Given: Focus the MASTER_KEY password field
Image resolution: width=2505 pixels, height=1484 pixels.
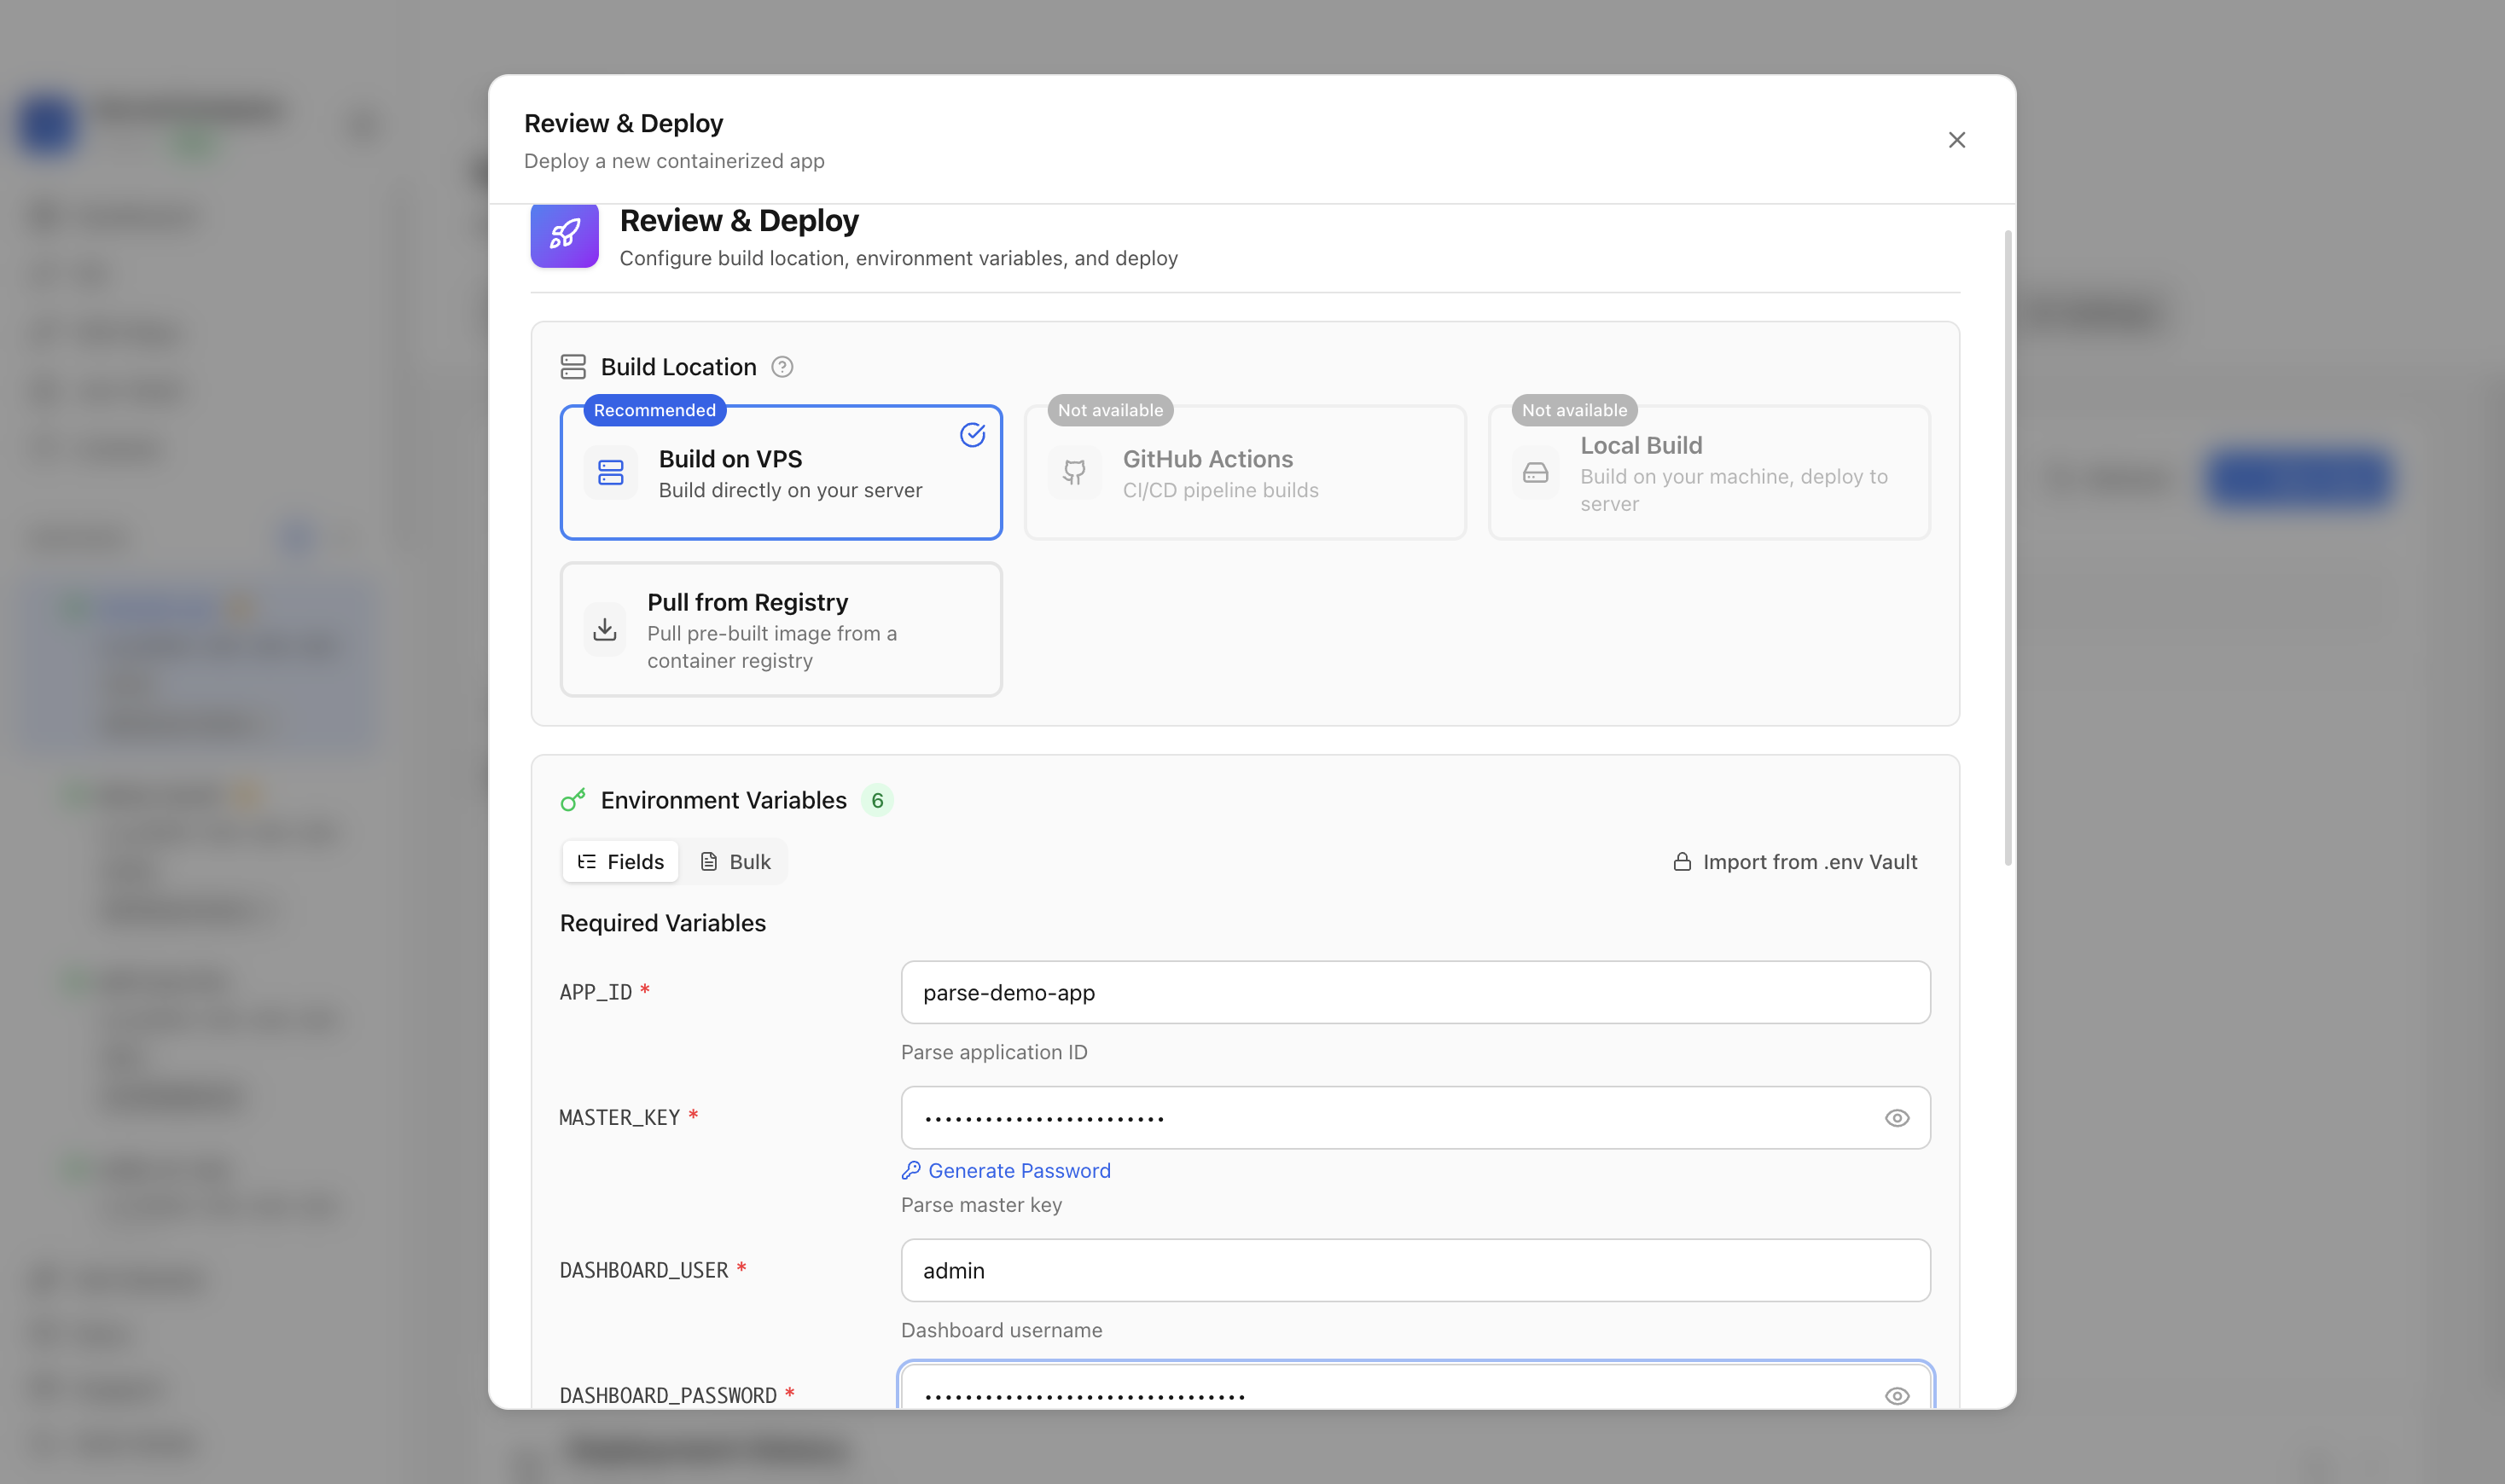Looking at the screenshot, I should (x=1415, y=1117).
